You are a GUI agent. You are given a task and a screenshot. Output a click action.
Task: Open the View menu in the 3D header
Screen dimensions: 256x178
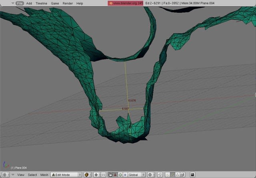pos(21,175)
